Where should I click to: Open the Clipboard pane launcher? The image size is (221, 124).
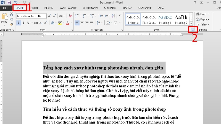[13, 30]
